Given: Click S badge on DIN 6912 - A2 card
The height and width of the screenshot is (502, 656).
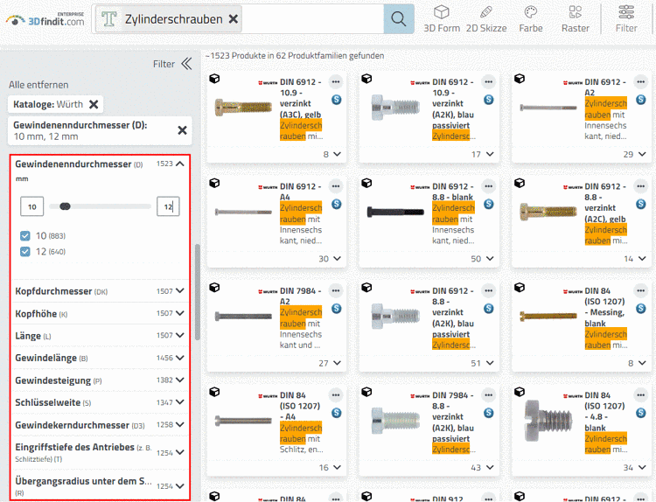Looking at the screenshot, I should click(x=641, y=100).
